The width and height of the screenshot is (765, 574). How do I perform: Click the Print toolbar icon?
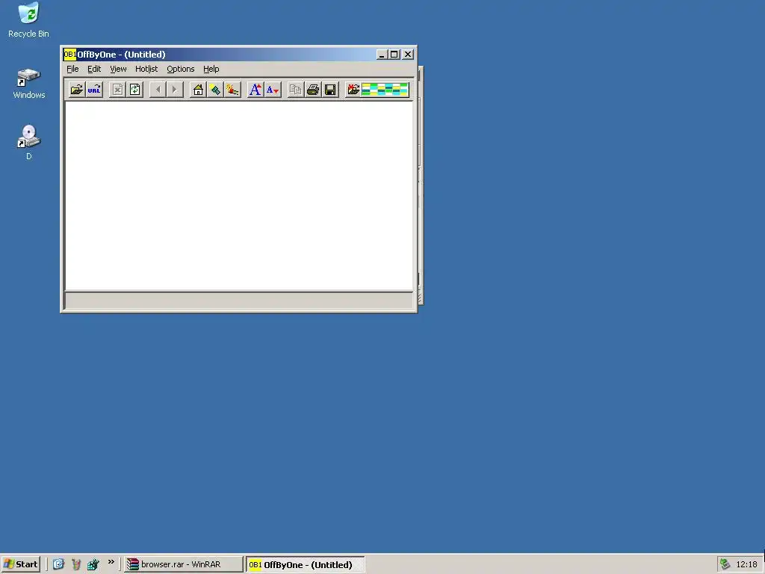tap(313, 90)
